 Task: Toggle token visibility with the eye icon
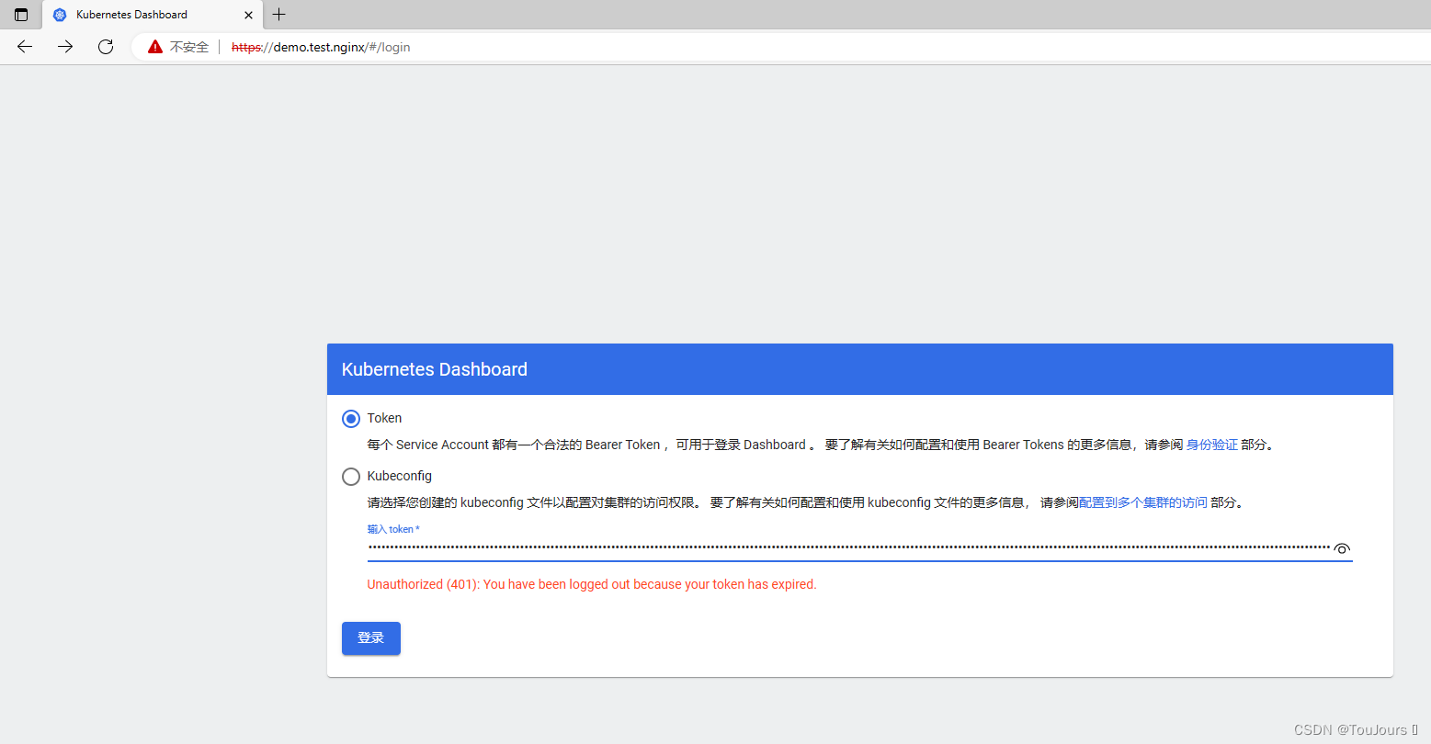coord(1342,548)
